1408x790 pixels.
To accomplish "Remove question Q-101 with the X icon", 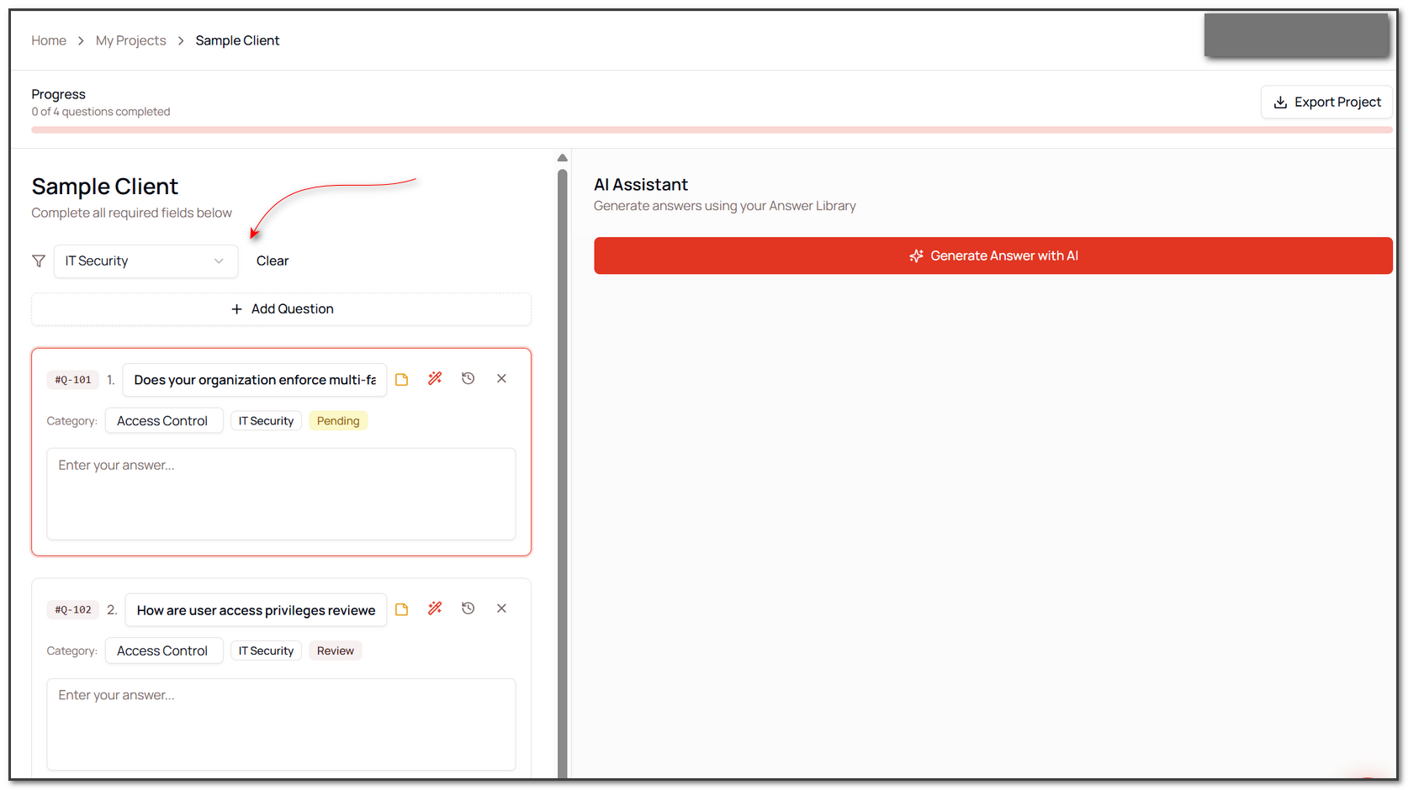I will pyautogui.click(x=501, y=379).
